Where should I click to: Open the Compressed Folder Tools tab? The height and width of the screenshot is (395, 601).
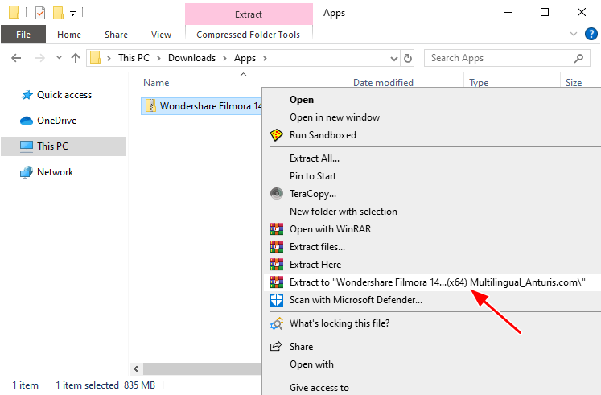[x=248, y=35]
